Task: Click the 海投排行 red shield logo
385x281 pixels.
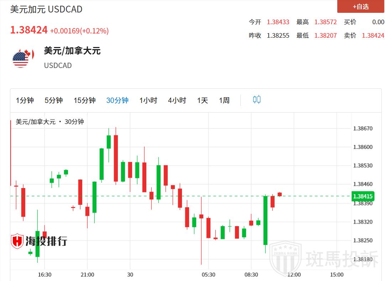Action: (17, 241)
